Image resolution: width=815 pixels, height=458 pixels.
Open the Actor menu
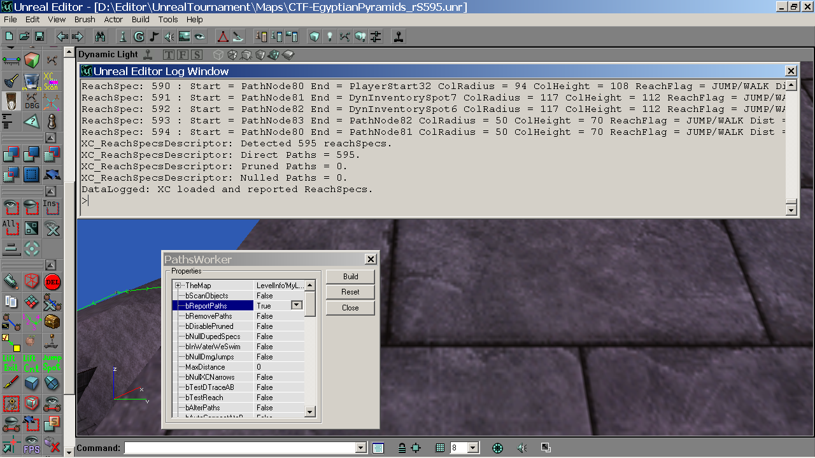point(113,20)
